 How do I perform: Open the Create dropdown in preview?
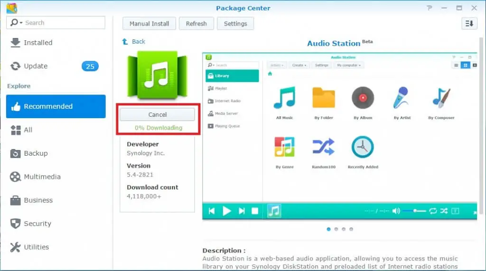point(299,65)
